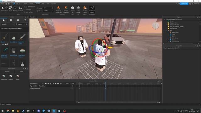Click the Animation Editor horizontal zoom scrollbar
This screenshot has width=201, height=113.
pyautogui.click(x=118, y=102)
